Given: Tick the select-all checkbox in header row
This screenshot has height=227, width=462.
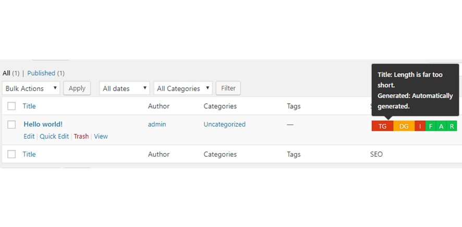Looking at the screenshot, I should (x=11, y=106).
